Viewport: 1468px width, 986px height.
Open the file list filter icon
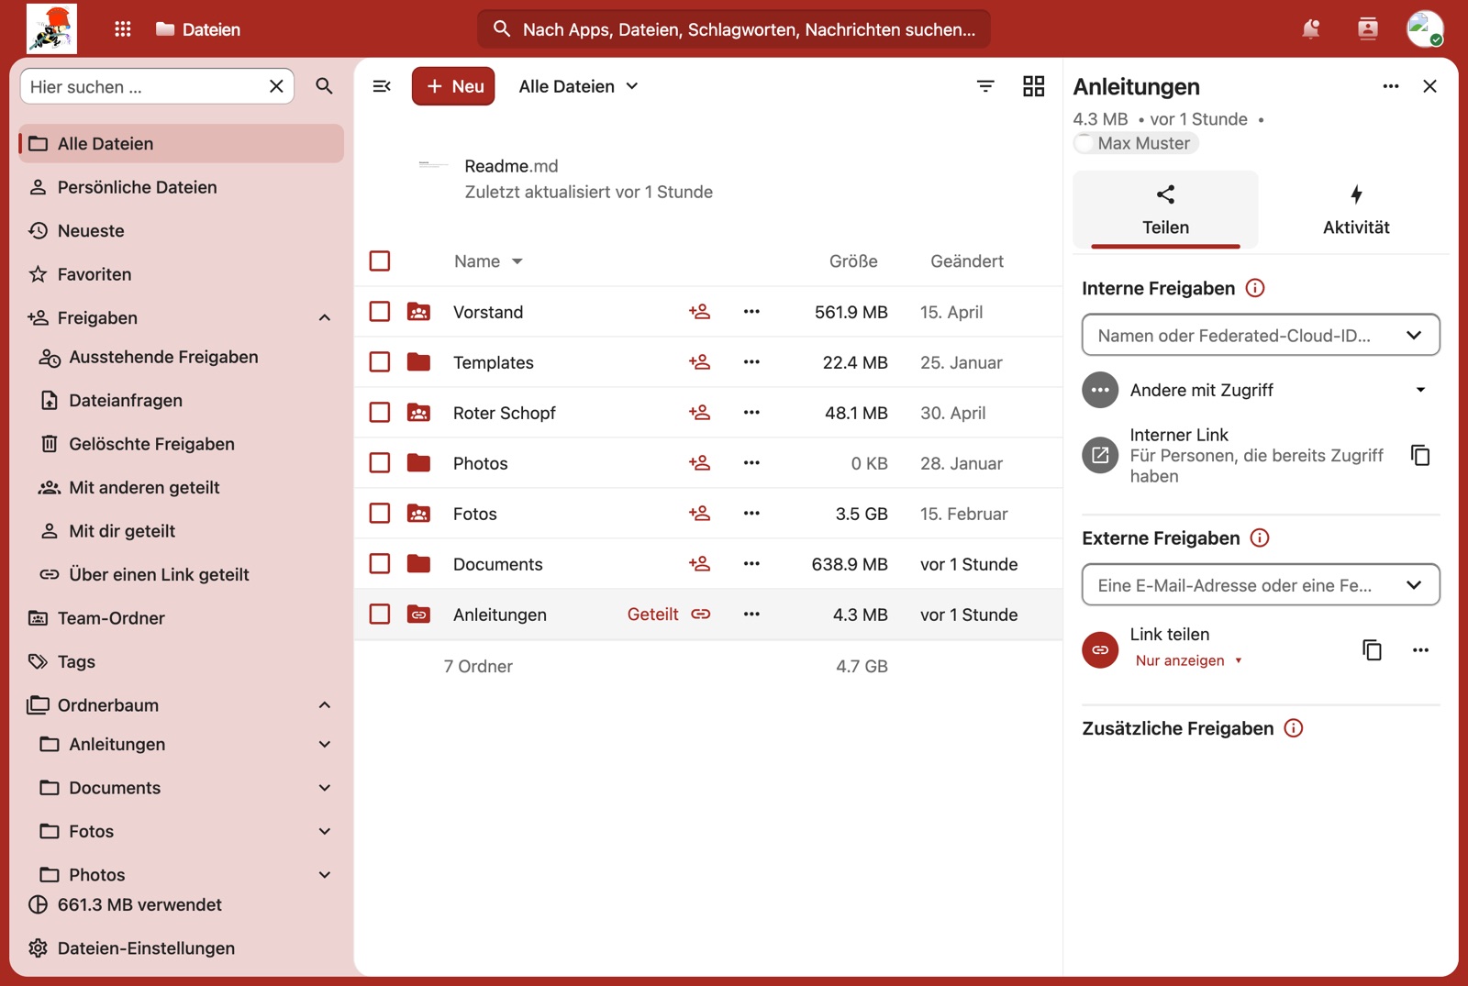point(985,86)
